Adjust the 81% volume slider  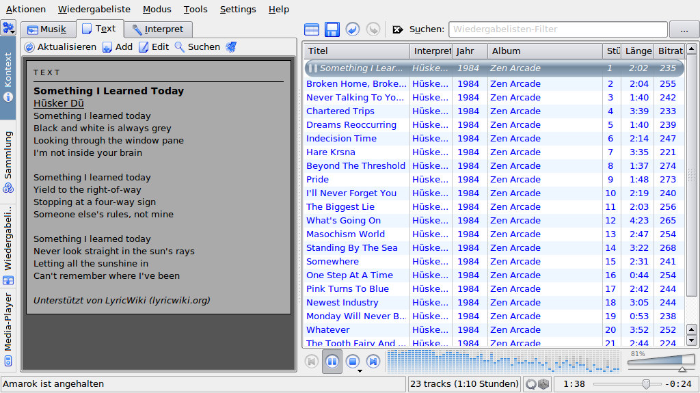click(661, 361)
